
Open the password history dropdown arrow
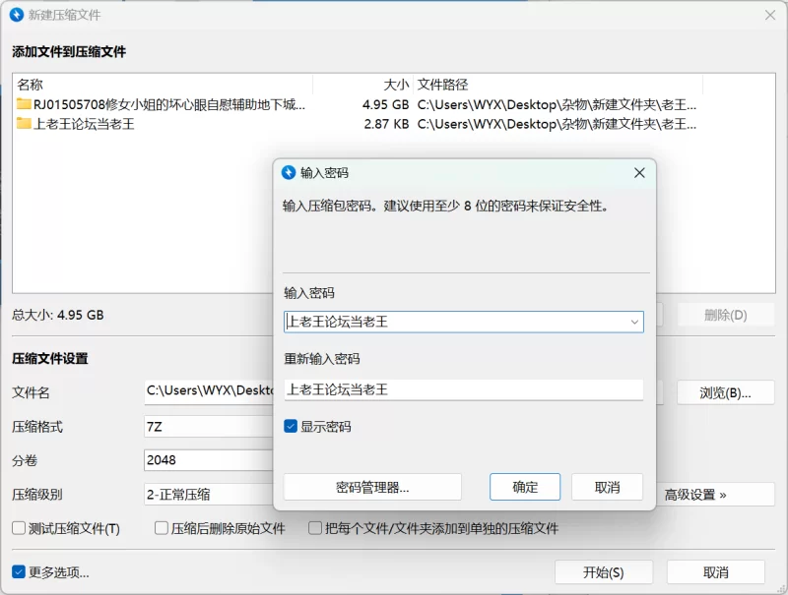[634, 322]
